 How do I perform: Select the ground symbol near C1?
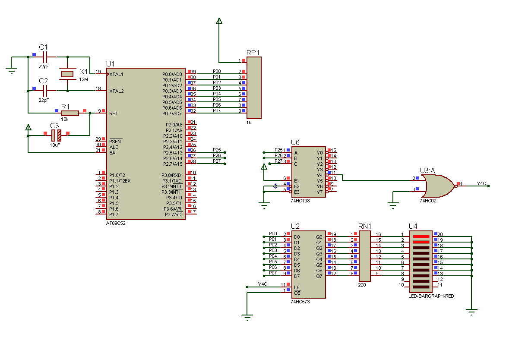pos(12,71)
